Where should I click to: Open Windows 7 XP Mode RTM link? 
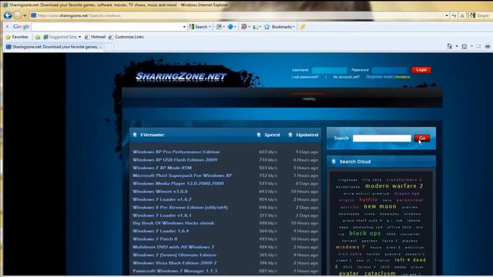coord(162,168)
